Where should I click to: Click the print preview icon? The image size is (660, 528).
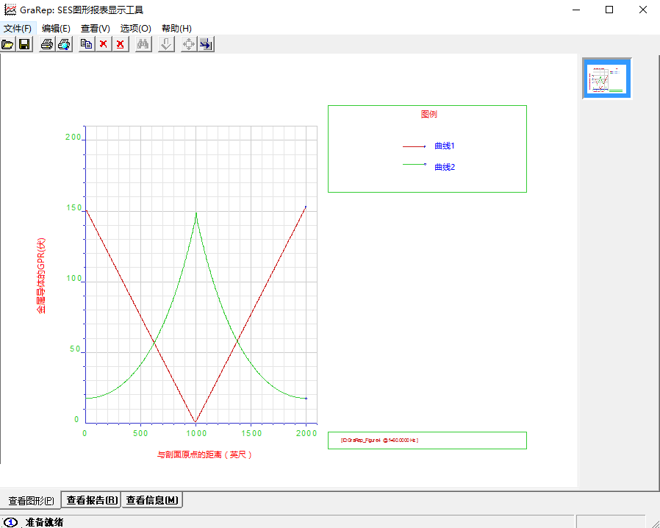click(64, 44)
